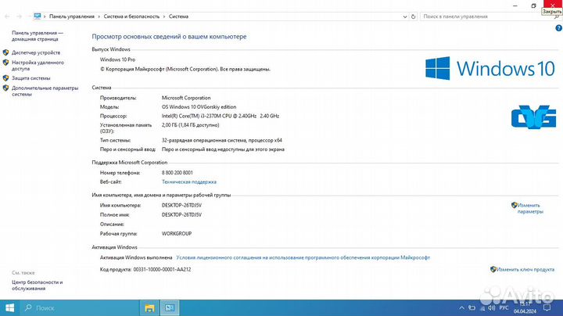Viewport: 563px width, 316px height.
Task: Click the Microsoft copyright notice line
Action: coord(185,69)
